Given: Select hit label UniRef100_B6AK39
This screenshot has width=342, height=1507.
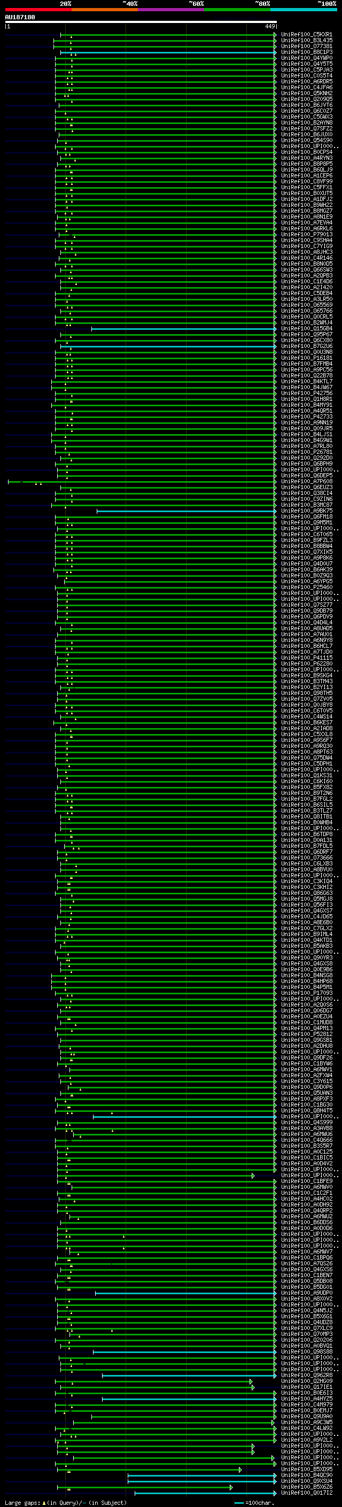Looking at the screenshot, I should click(x=306, y=570).
